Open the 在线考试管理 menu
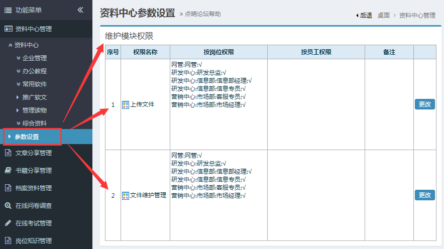Viewport: 444px width, 249px height. [x=46, y=223]
